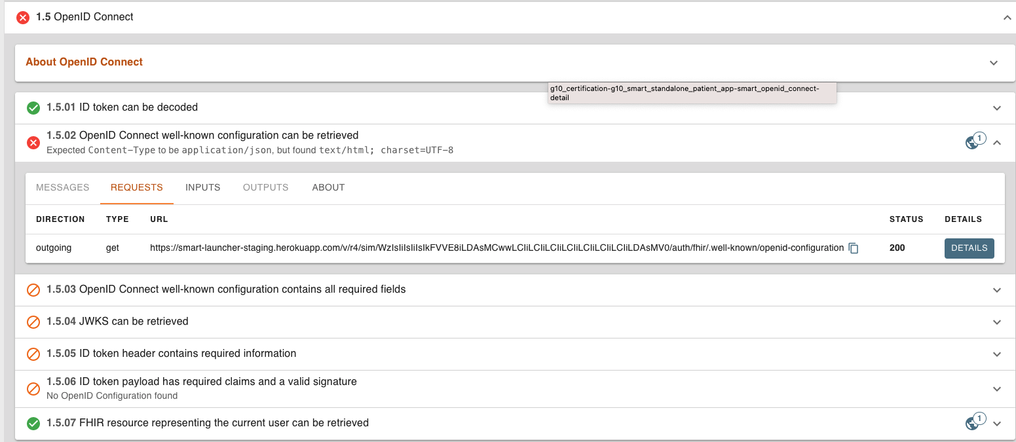Open the INPUTS tab
Viewport: 1016px width, 442px height.
[x=202, y=187]
